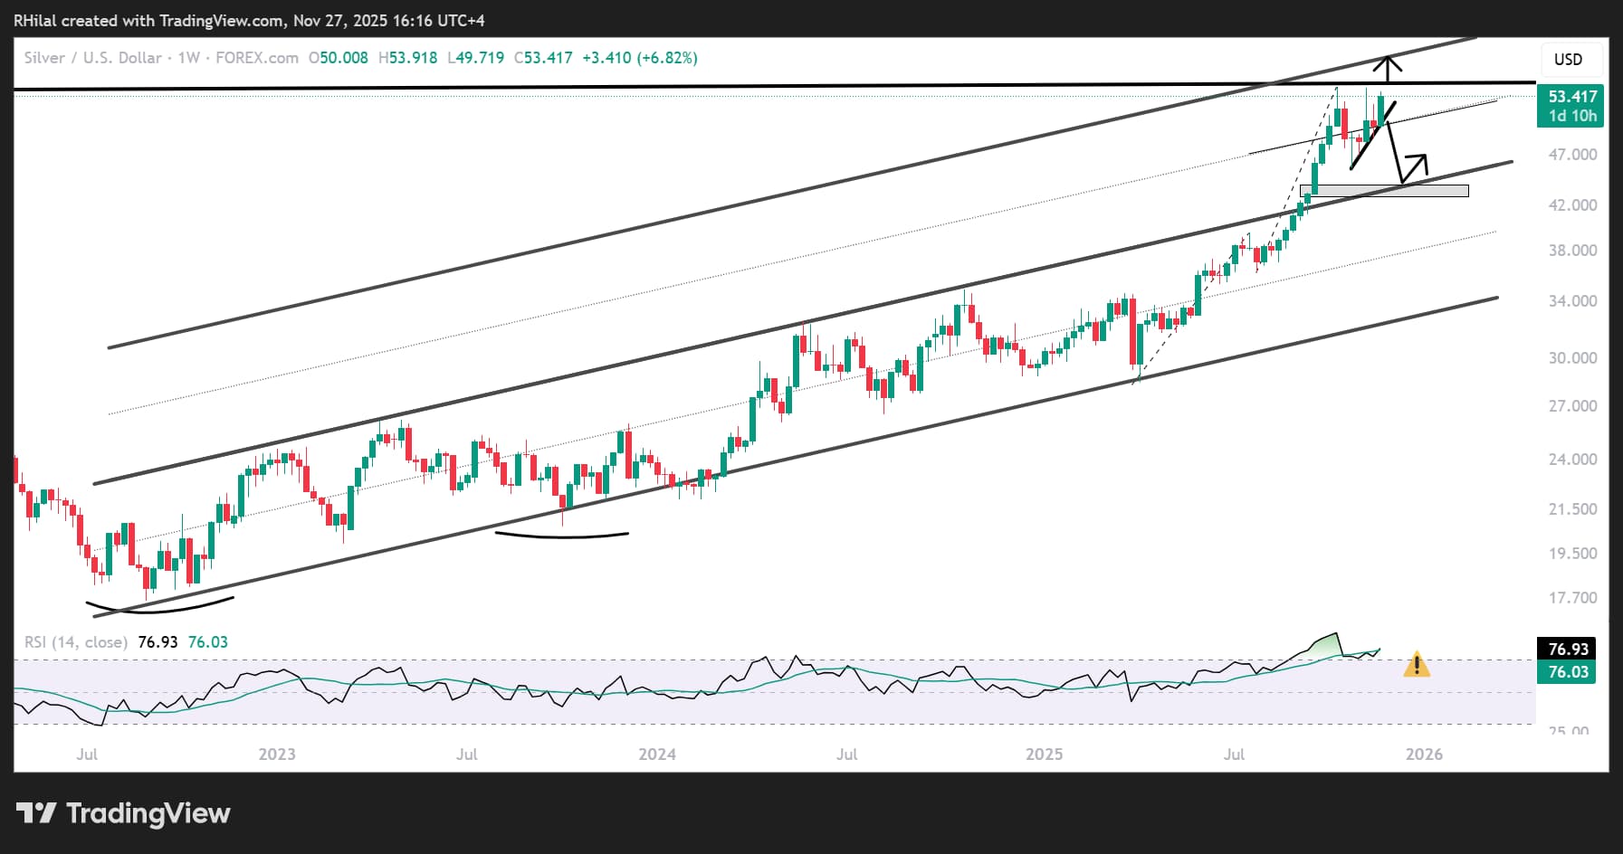This screenshot has width=1623, height=854.
Task: Click the black 76.93 RSI value label
Action: [1568, 650]
